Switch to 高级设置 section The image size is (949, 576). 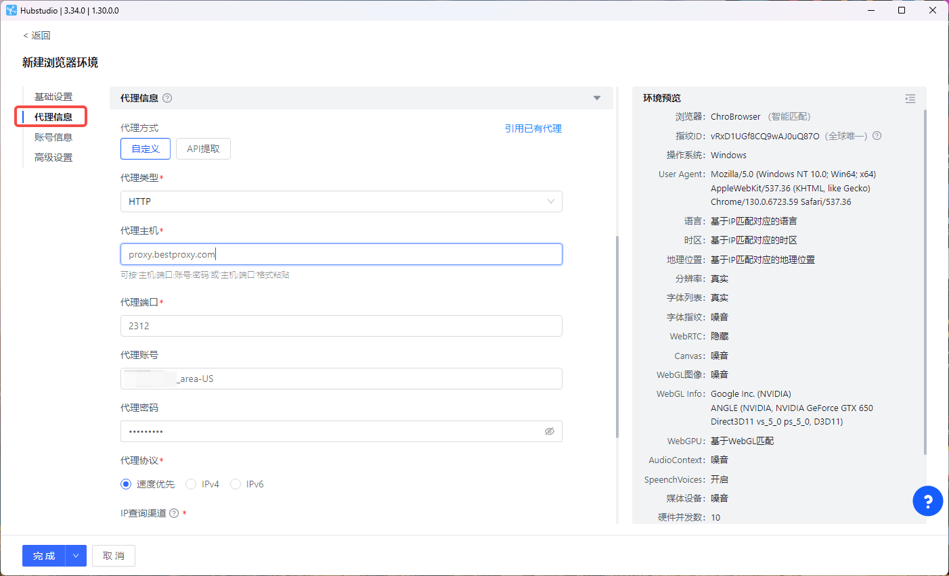(x=53, y=158)
